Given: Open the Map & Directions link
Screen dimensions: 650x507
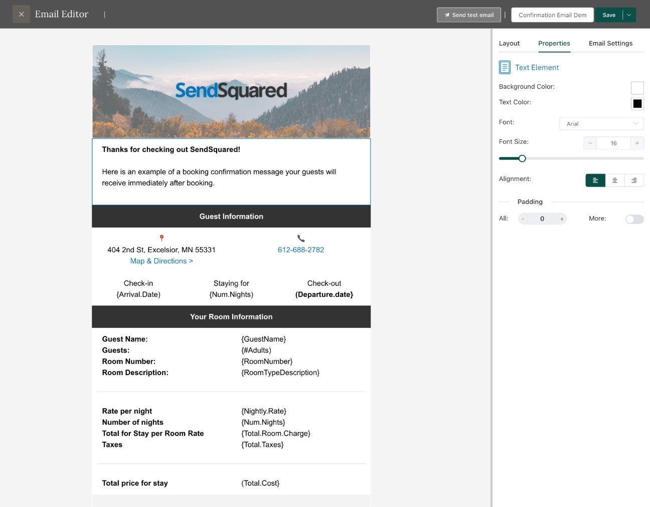Looking at the screenshot, I should [x=161, y=261].
